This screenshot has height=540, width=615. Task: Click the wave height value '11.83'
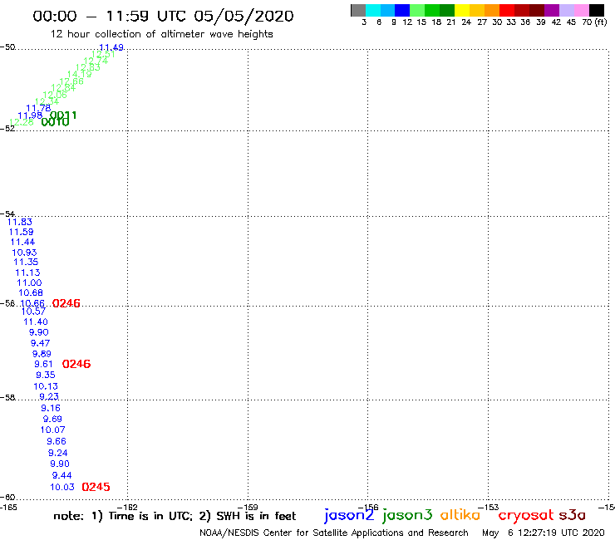(x=20, y=222)
